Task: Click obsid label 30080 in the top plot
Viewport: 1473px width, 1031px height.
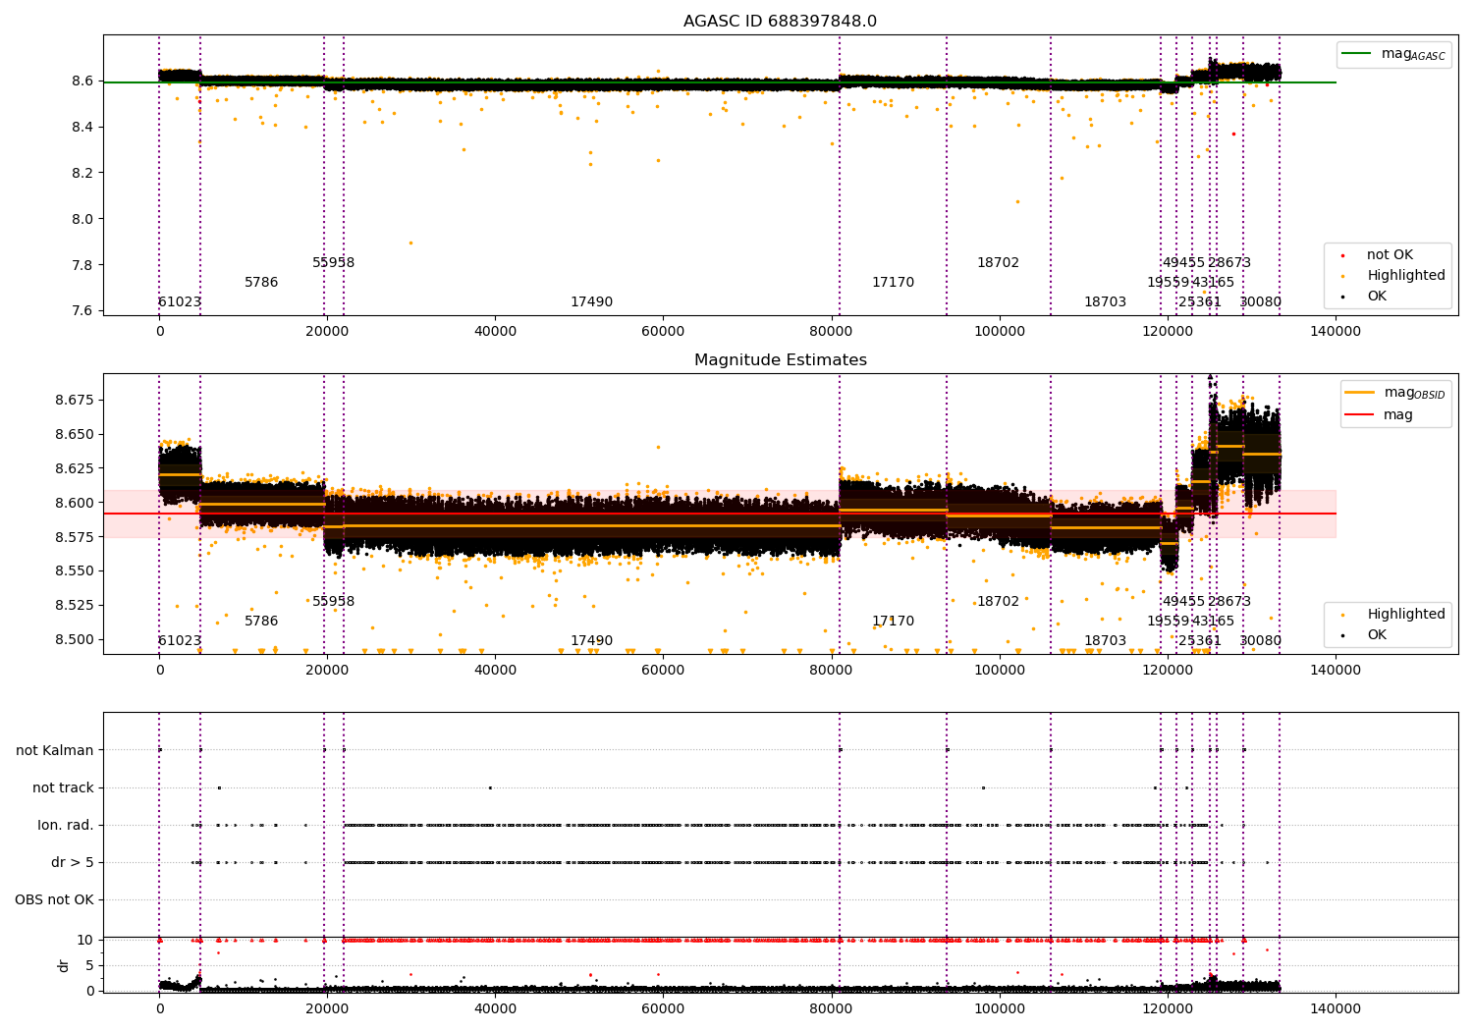Action: pyautogui.click(x=1260, y=302)
